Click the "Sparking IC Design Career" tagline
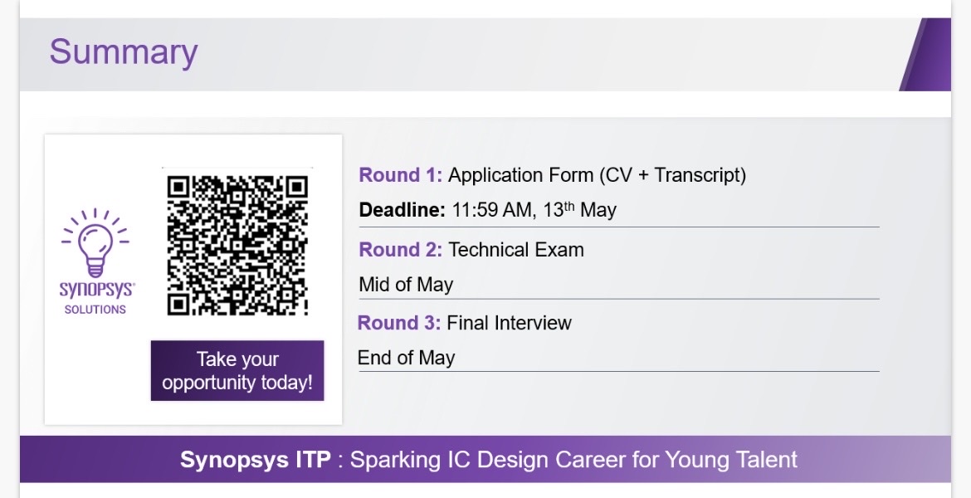 [516, 460]
